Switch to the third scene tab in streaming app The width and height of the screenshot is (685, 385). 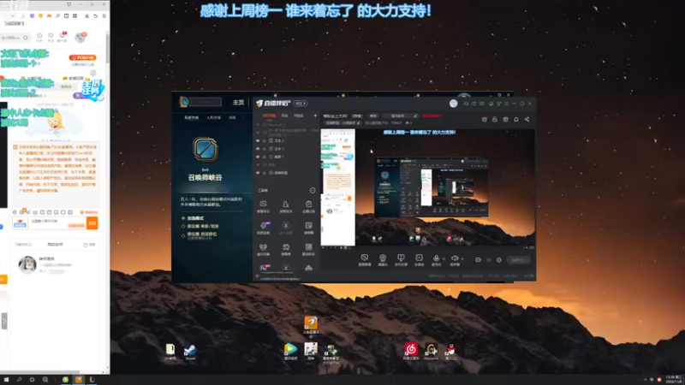tap(298, 115)
